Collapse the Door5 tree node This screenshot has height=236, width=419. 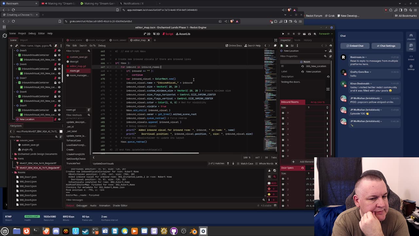click(x=14, y=50)
